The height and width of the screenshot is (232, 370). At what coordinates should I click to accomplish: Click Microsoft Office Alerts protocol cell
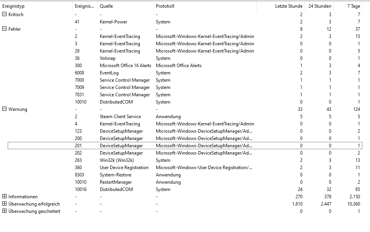pos(178,66)
